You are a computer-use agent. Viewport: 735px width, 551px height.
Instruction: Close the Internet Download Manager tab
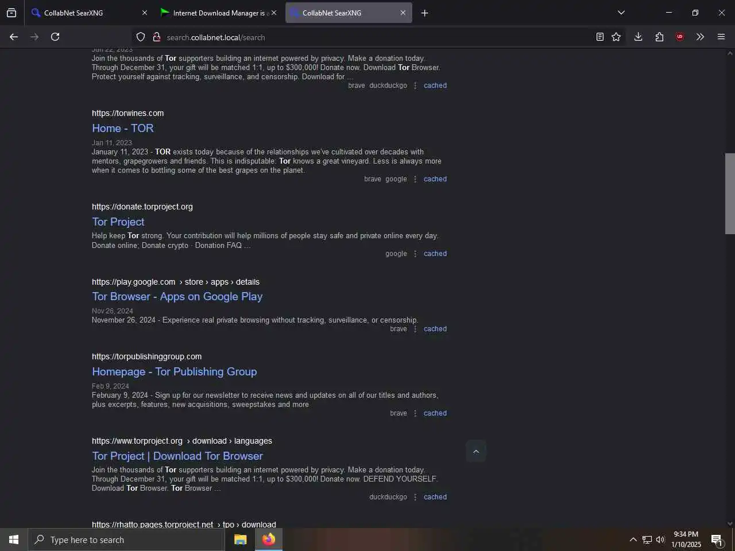[x=273, y=13]
